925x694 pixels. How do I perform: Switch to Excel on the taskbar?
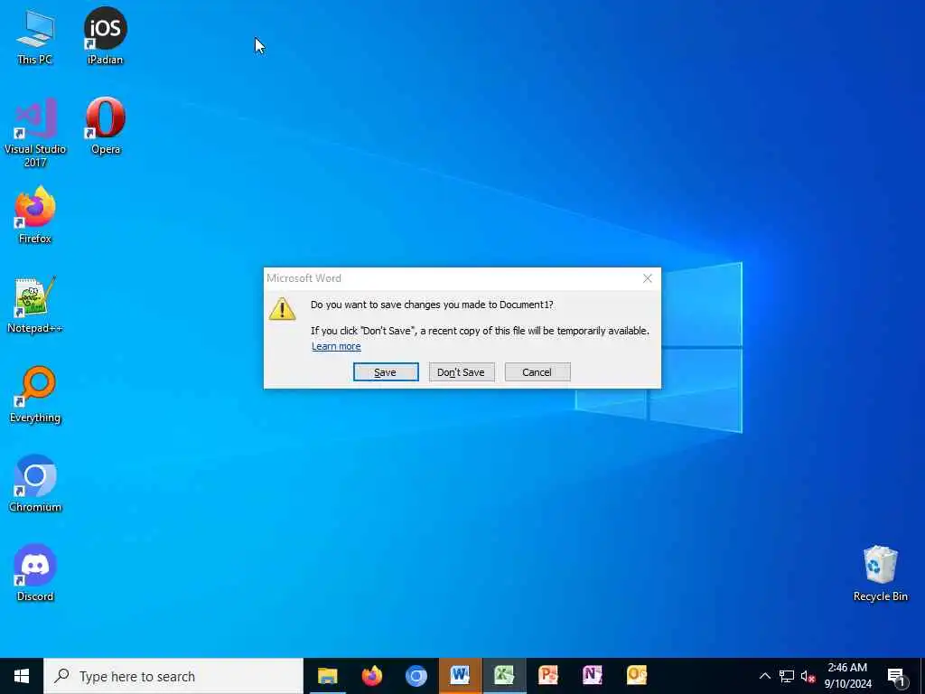coord(504,676)
